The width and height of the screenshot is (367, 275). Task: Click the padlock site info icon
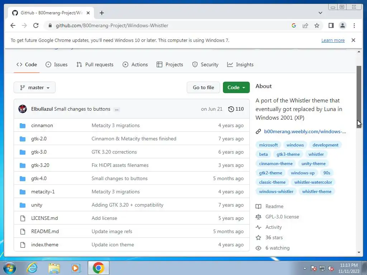50,25
